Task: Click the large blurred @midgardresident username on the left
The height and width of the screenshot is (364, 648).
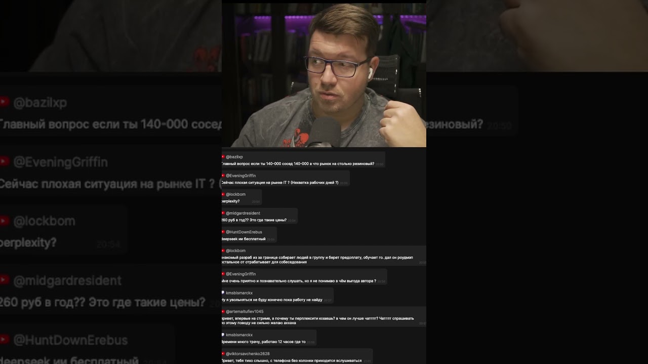Action: (x=67, y=281)
